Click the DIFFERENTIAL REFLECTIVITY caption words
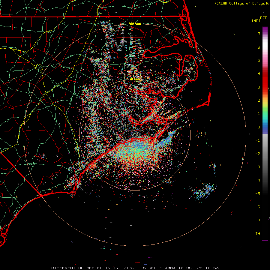This screenshot has width=270, height=270. pos(85,268)
